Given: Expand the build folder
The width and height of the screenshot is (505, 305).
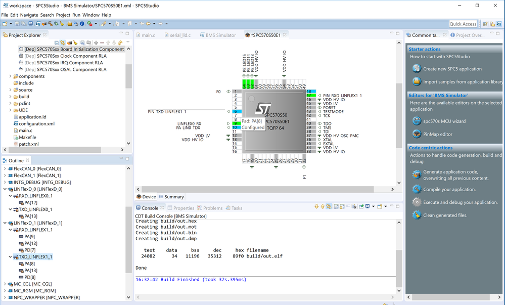Looking at the screenshot, I should (x=10, y=97).
